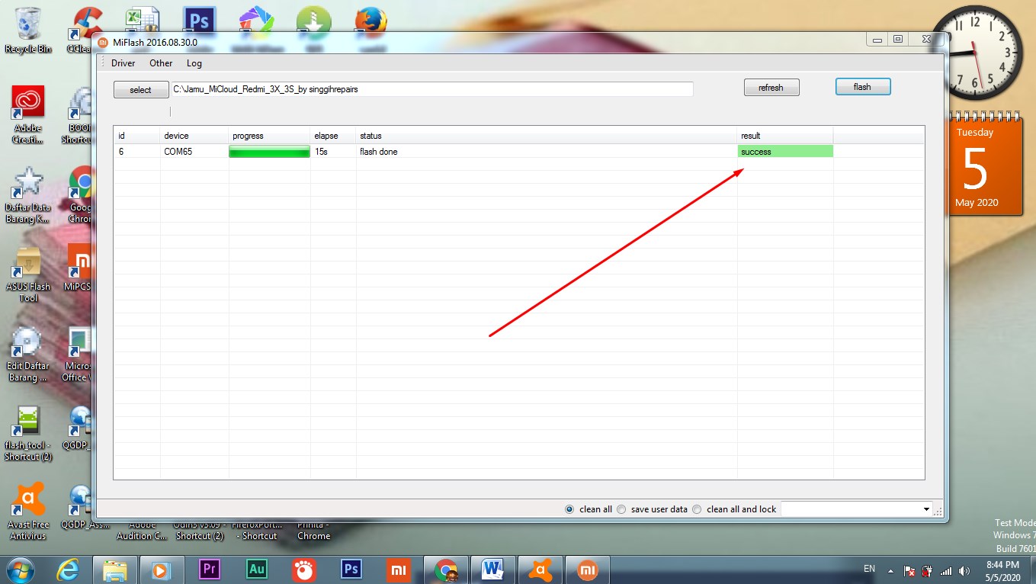Maximize the MiFlash window
1036x584 pixels.
coord(898,39)
